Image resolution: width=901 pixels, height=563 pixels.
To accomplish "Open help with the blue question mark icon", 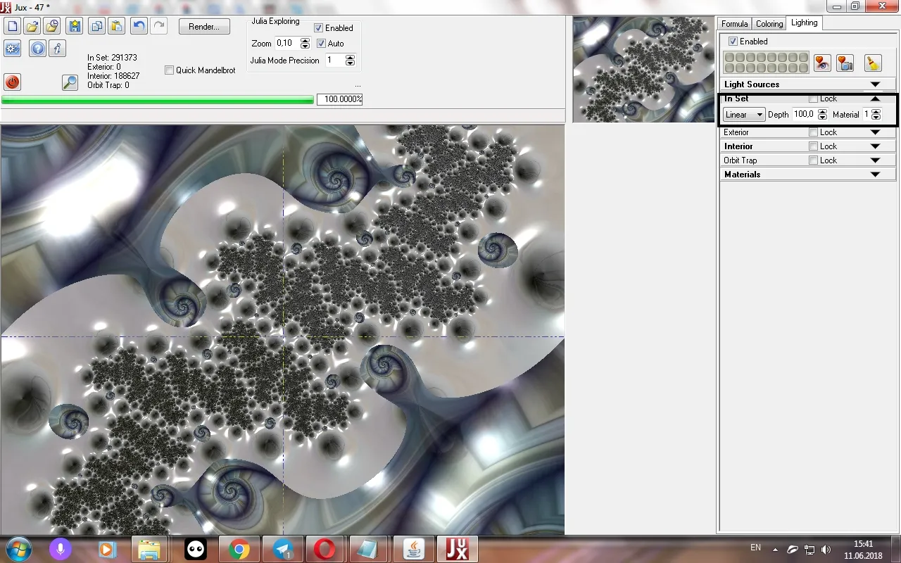I will 38,49.
